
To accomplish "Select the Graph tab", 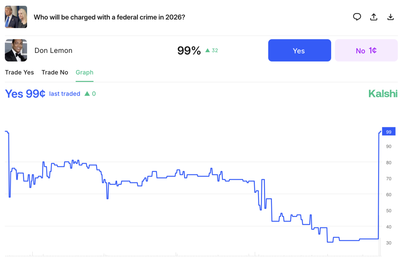I will [85, 72].
